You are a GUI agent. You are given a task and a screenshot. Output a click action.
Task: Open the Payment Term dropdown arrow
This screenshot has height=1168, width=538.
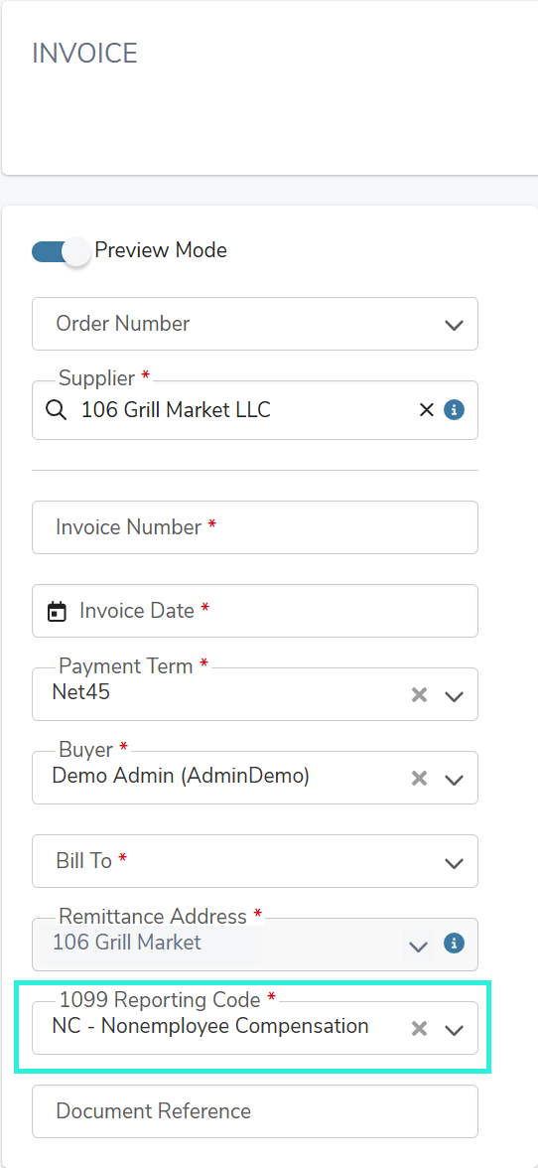coord(454,696)
